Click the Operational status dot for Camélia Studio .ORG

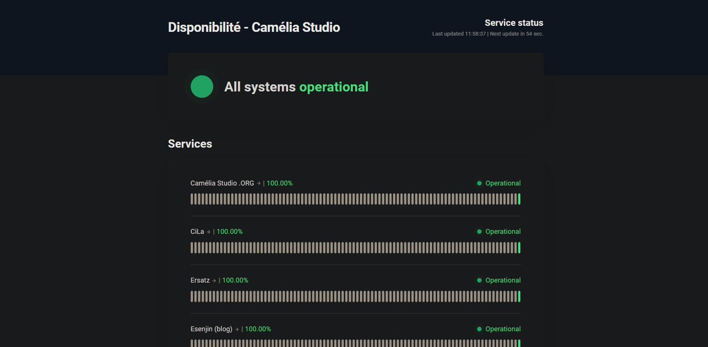click(479, 183)
